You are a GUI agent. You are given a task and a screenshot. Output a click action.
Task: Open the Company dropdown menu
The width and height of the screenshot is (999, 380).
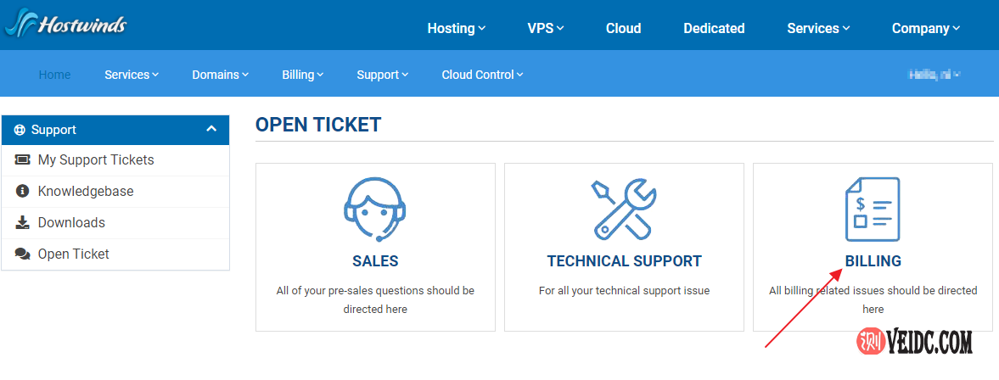tap(925, 28)
